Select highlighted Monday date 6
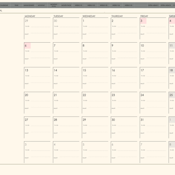Viewport: 175px width, 175px height. pos(27,46)
